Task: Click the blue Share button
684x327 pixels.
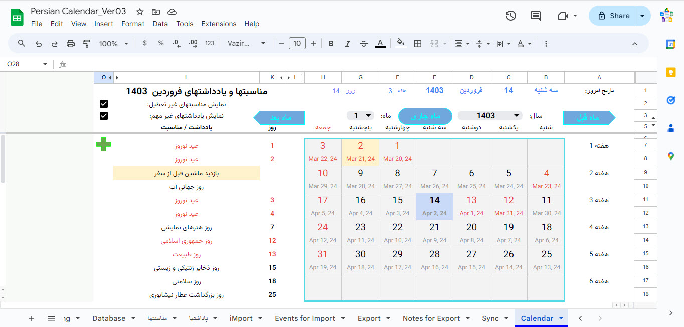Action: [612, 16]
